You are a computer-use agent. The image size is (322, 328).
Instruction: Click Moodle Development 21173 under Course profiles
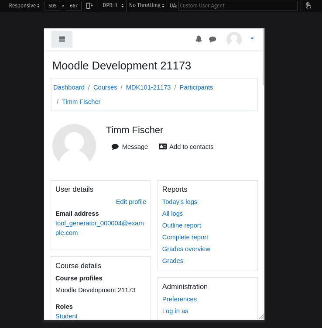96,290
